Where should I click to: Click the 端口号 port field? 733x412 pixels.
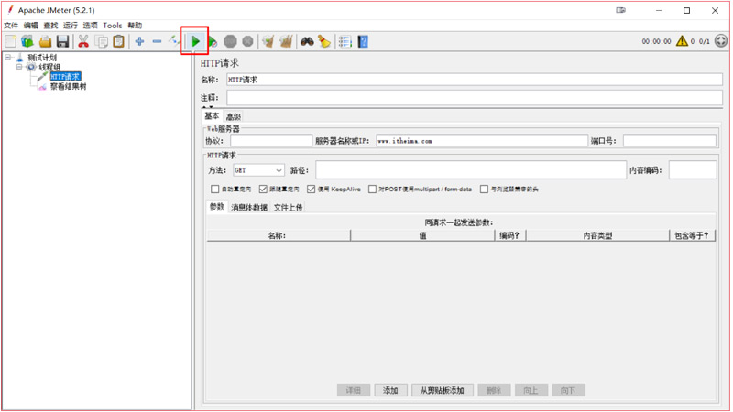[670, 141]
